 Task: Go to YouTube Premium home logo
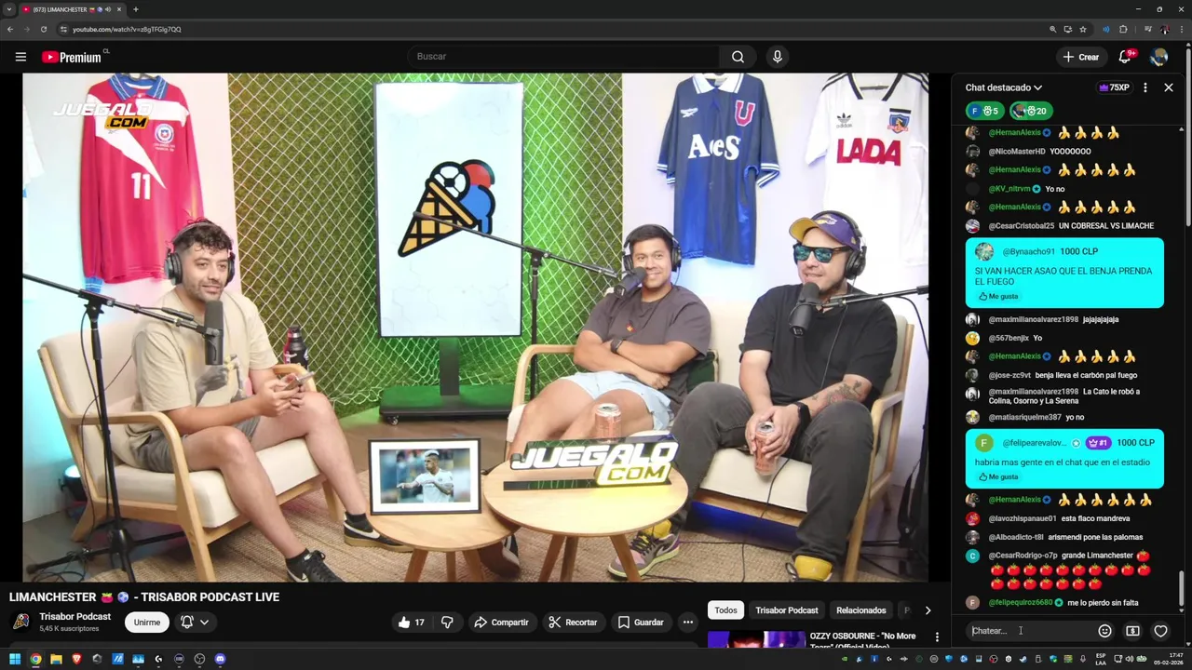[72, 57]
